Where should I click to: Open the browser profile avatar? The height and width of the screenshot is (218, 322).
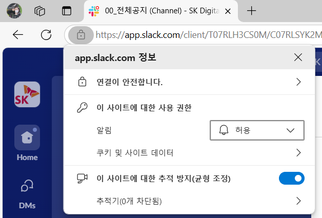point(14,11)
